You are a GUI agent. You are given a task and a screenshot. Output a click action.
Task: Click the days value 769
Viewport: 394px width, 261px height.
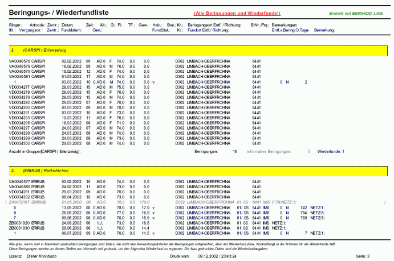click(x=304, y=218)
